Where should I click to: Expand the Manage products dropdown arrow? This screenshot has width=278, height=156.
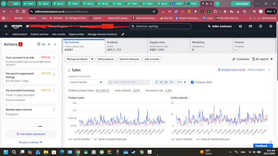point(92,59)
